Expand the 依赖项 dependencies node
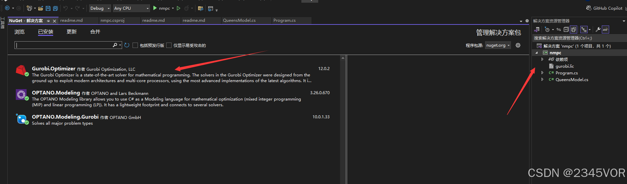 coord(542,59)
